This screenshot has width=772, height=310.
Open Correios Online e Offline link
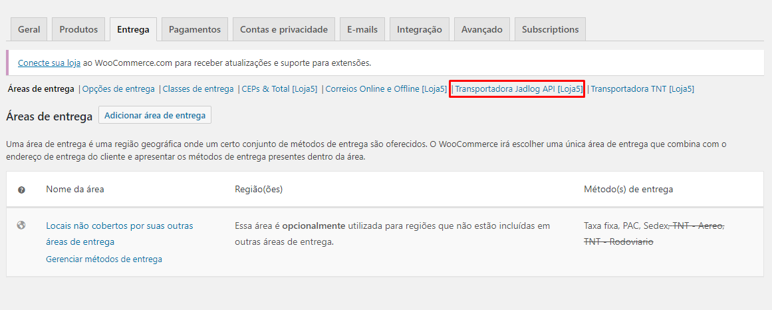pos(386,88)
